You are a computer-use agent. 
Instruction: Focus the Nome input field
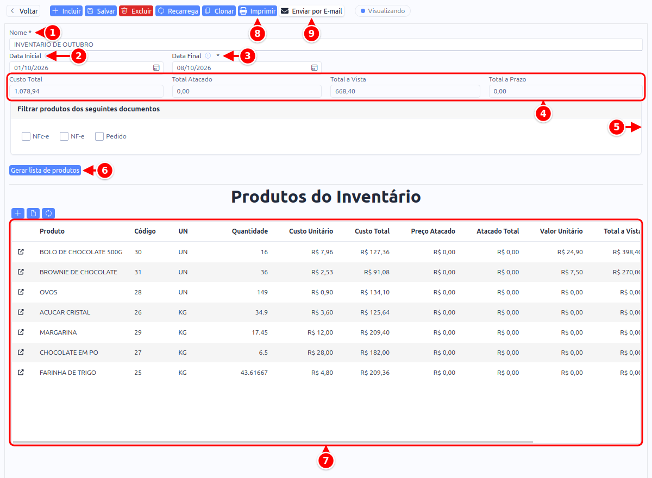325,45
